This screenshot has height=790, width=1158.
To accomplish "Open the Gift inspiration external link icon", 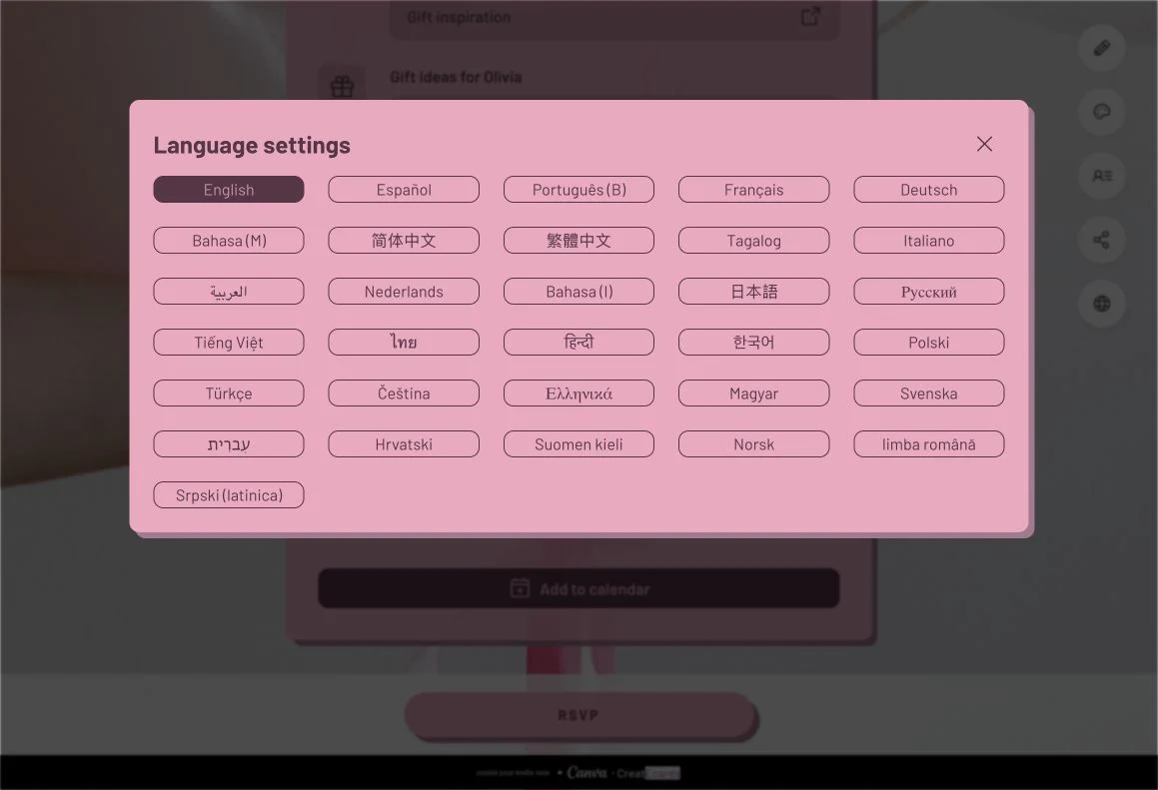I will click(811, 16).
